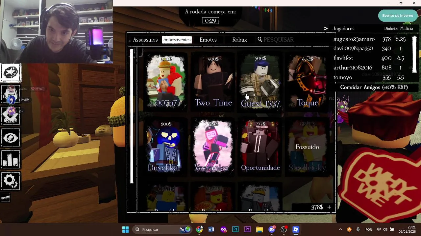The height and width of the screenshot is (236, 421).
Task: Open Google Chrome from the taskbar
Action: point(200,229)
